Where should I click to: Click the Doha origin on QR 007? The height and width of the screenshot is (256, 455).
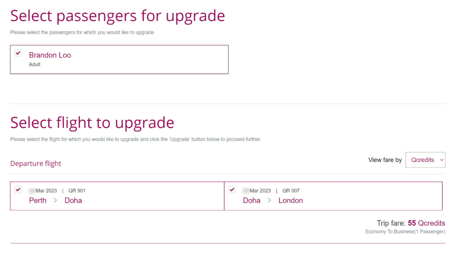pos(251,201)
